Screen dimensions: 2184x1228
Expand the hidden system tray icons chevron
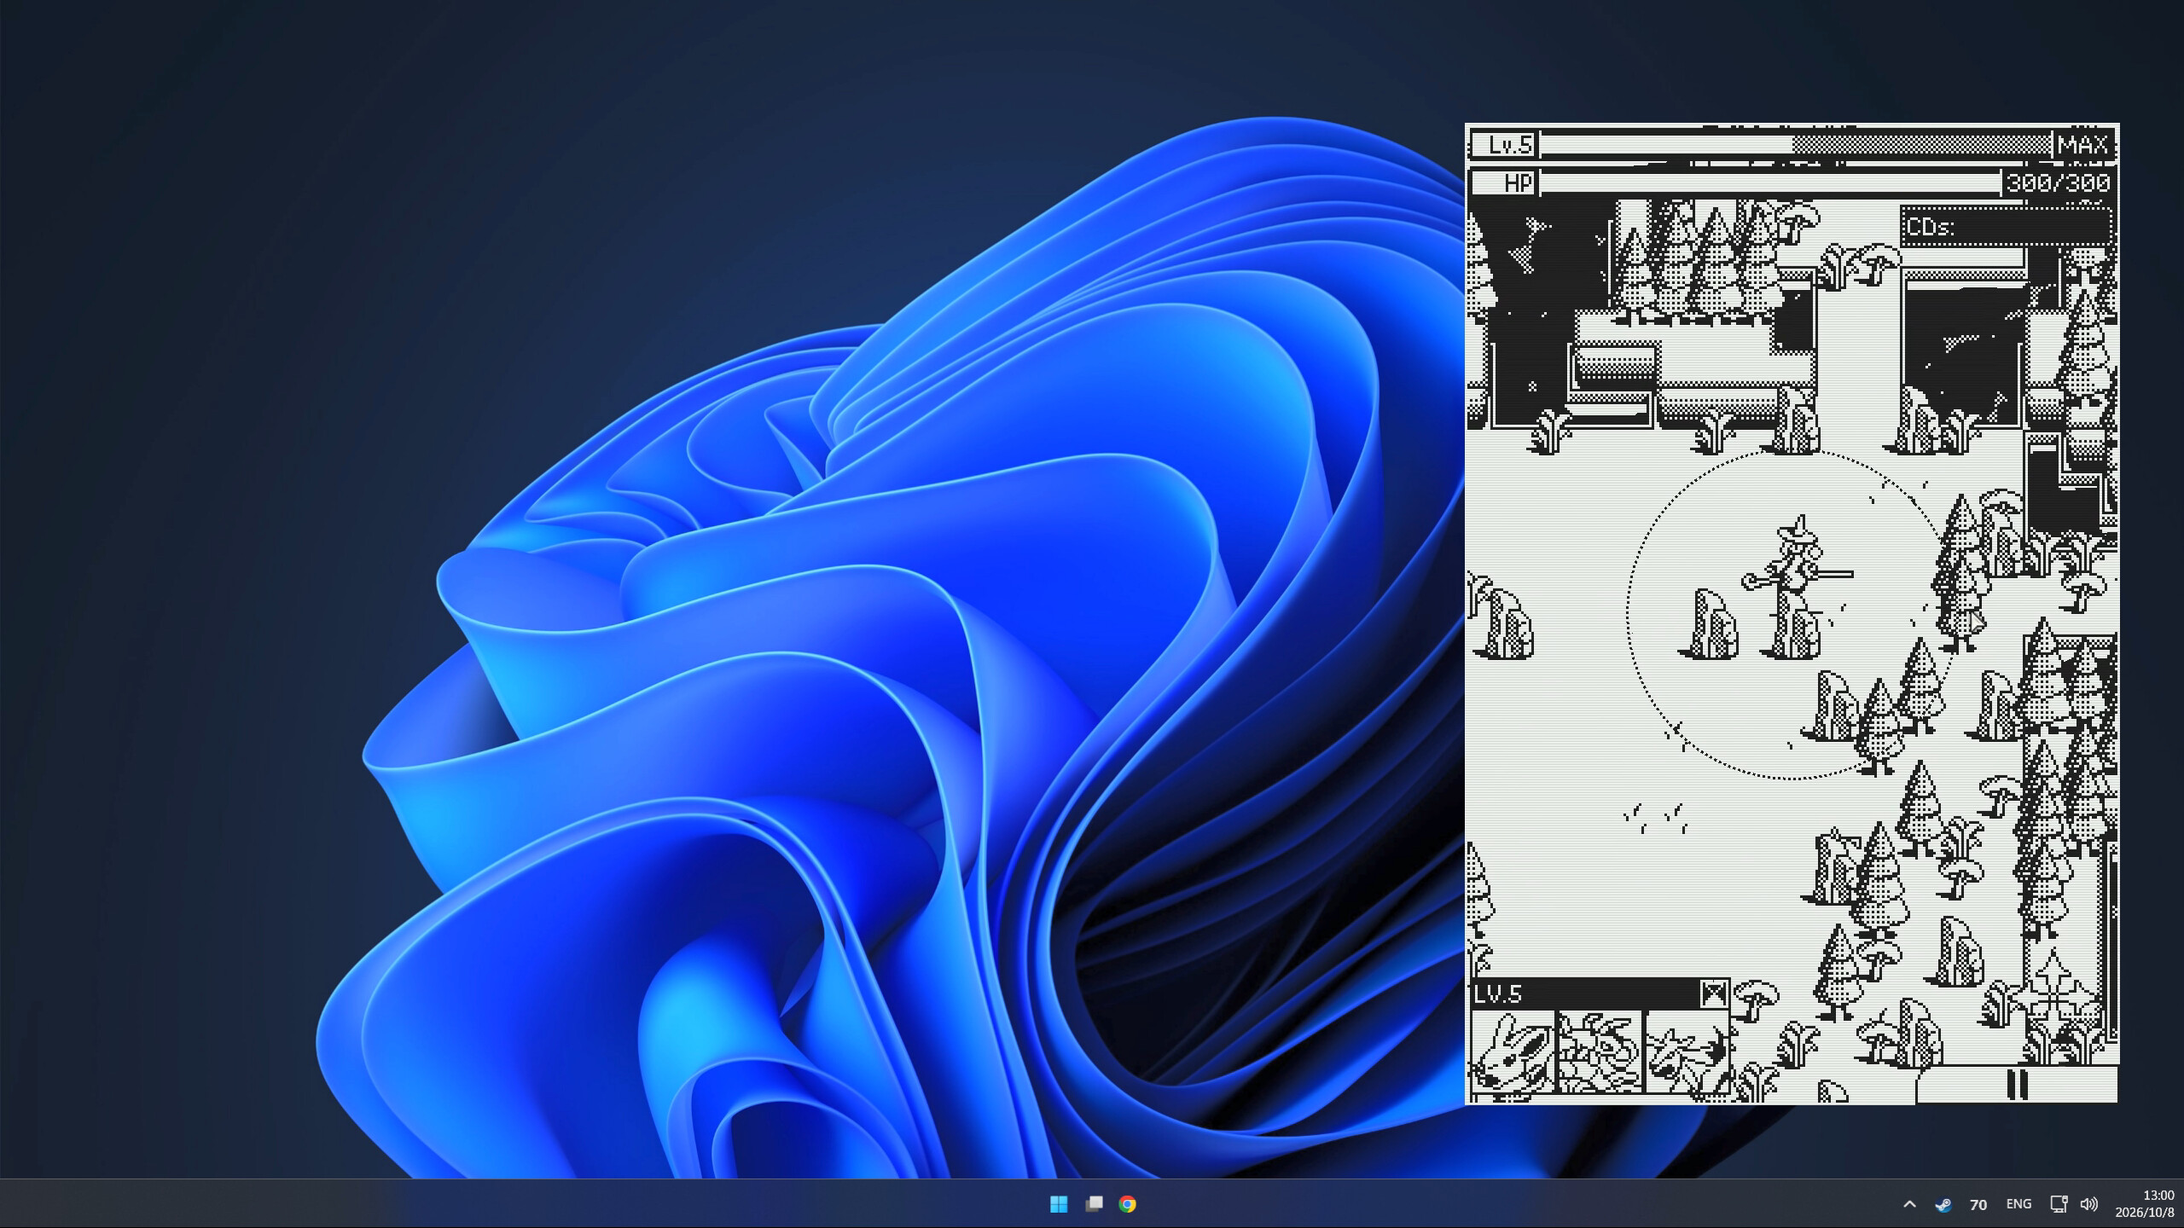[x=1909, y=1204]
